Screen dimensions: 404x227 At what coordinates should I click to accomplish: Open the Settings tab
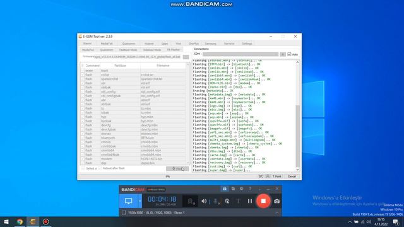coord(247,44)
